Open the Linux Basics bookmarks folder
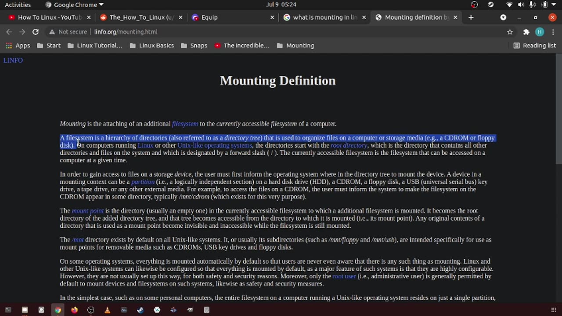 click(152, 45)
